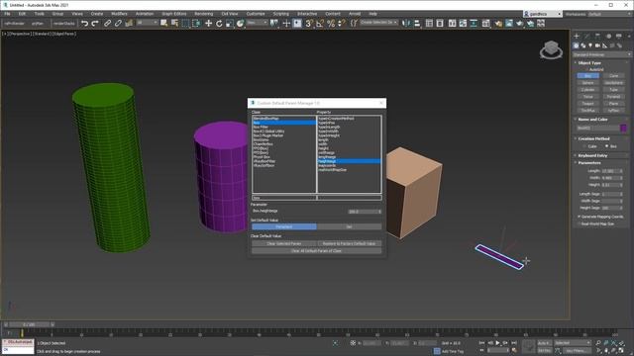The image size is (634, 356).
Task: Choose the Cube creation method radio
Action: [x=584, y=146]
